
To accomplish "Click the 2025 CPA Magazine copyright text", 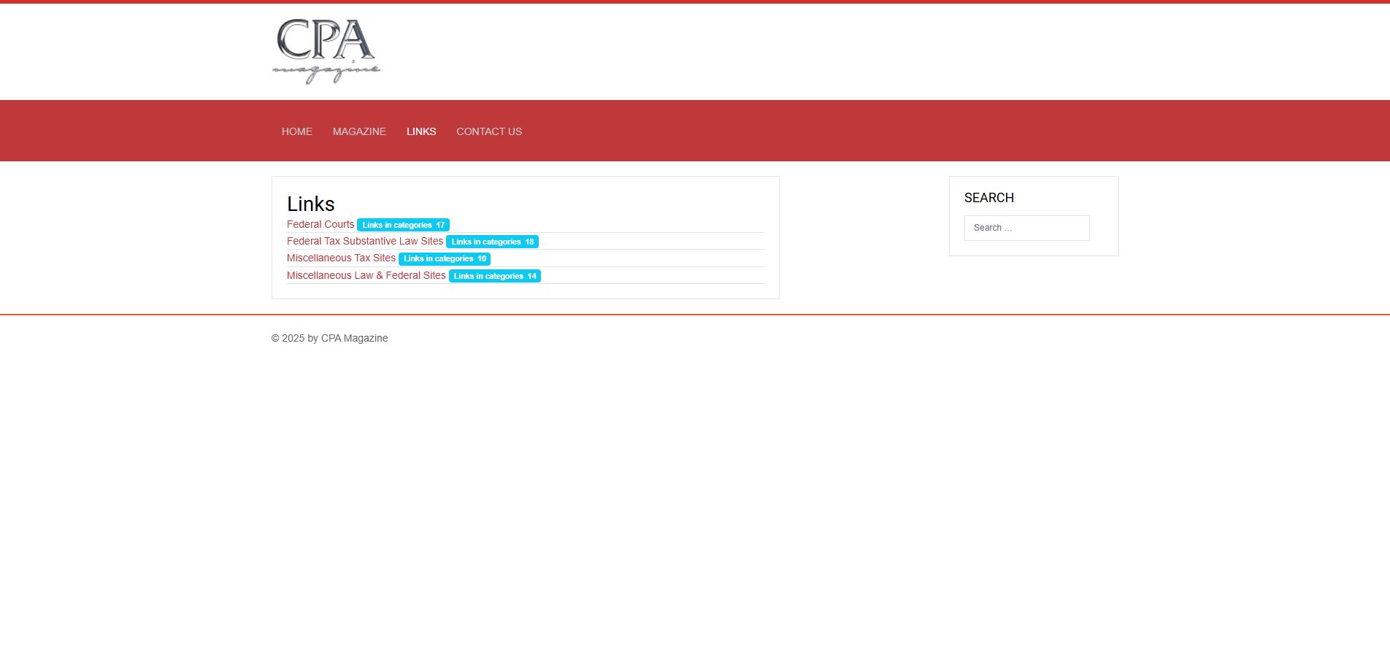I will click(x=329, y=338).
